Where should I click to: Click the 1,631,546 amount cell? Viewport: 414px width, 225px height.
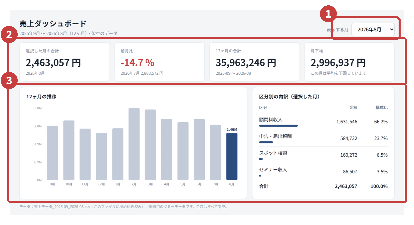pyautogui.click(x=347, y=122)
